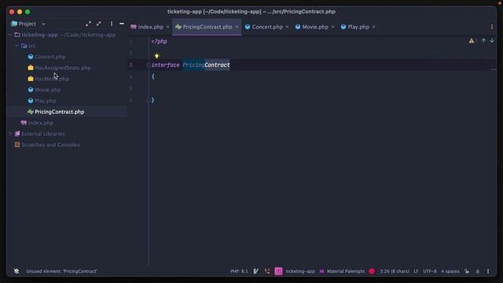Click line number 3 in gutter

tap(130, 65)
